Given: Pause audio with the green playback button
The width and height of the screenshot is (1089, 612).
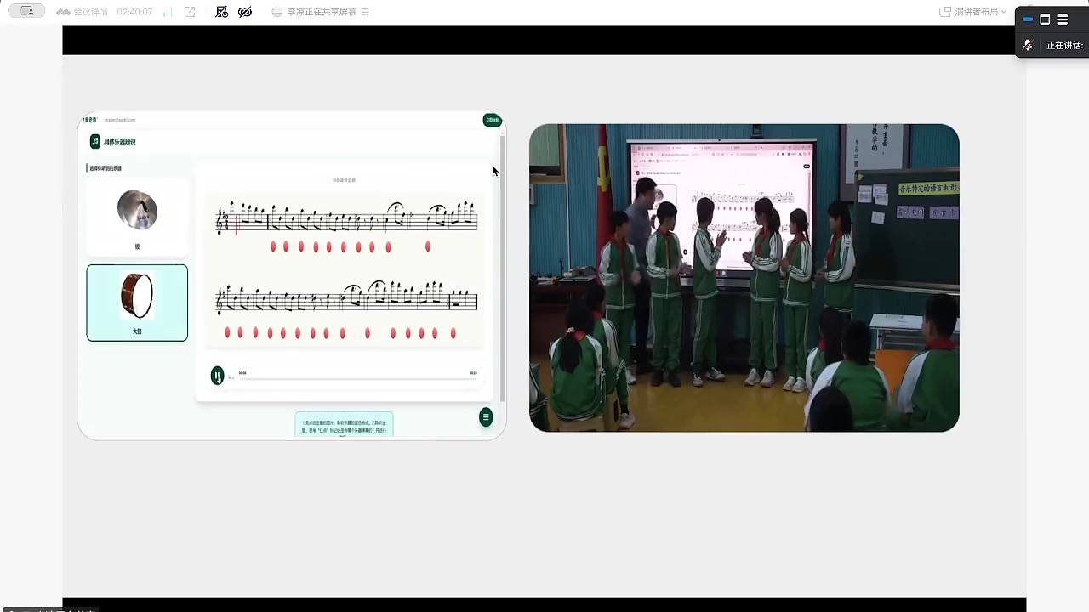Looking at the screenshot, I should click(218, 375).
